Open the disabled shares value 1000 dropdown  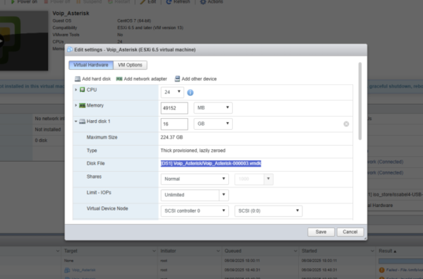click(x=254, y=179)
